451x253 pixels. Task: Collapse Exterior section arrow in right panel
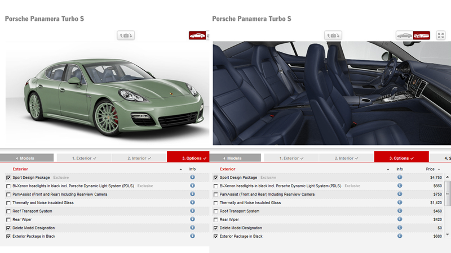[388, 170]
